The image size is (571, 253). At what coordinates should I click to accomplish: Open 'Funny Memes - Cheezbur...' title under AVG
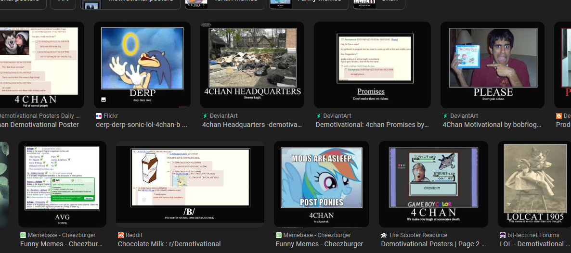pyautogui.click(x=61, y=244)
